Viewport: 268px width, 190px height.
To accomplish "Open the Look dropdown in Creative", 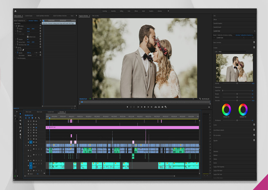I will 232,51.
